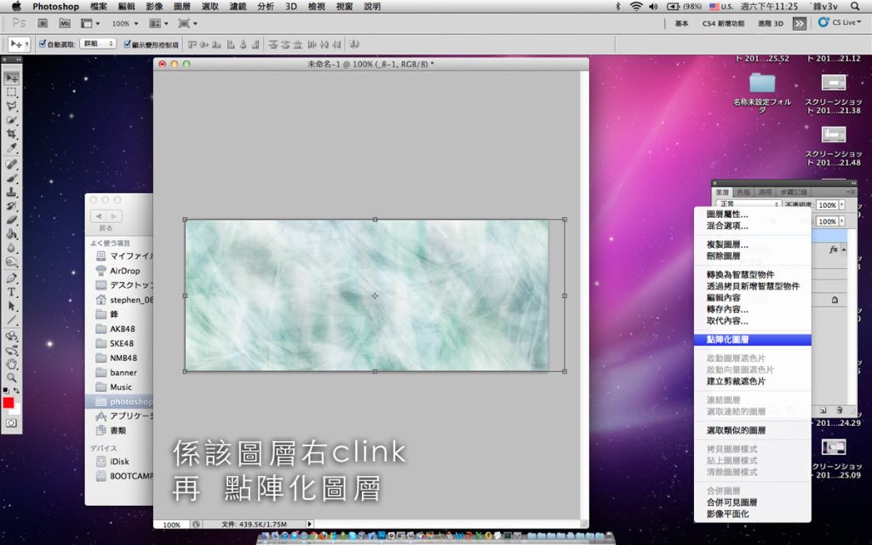Screen dimensions: 872x545
Task: Launch Adobe Bridge from application bar
Action: 43,24
